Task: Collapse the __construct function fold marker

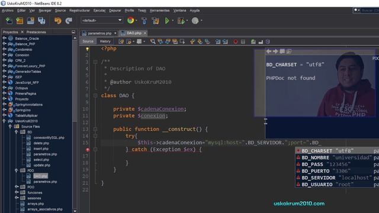Action: click(x=95, y=129)
